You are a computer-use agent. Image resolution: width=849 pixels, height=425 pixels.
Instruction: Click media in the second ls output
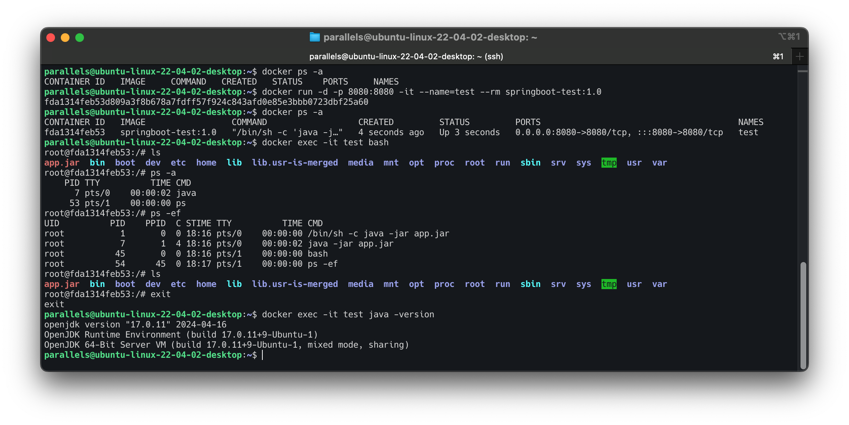click(x=360, y=284)
